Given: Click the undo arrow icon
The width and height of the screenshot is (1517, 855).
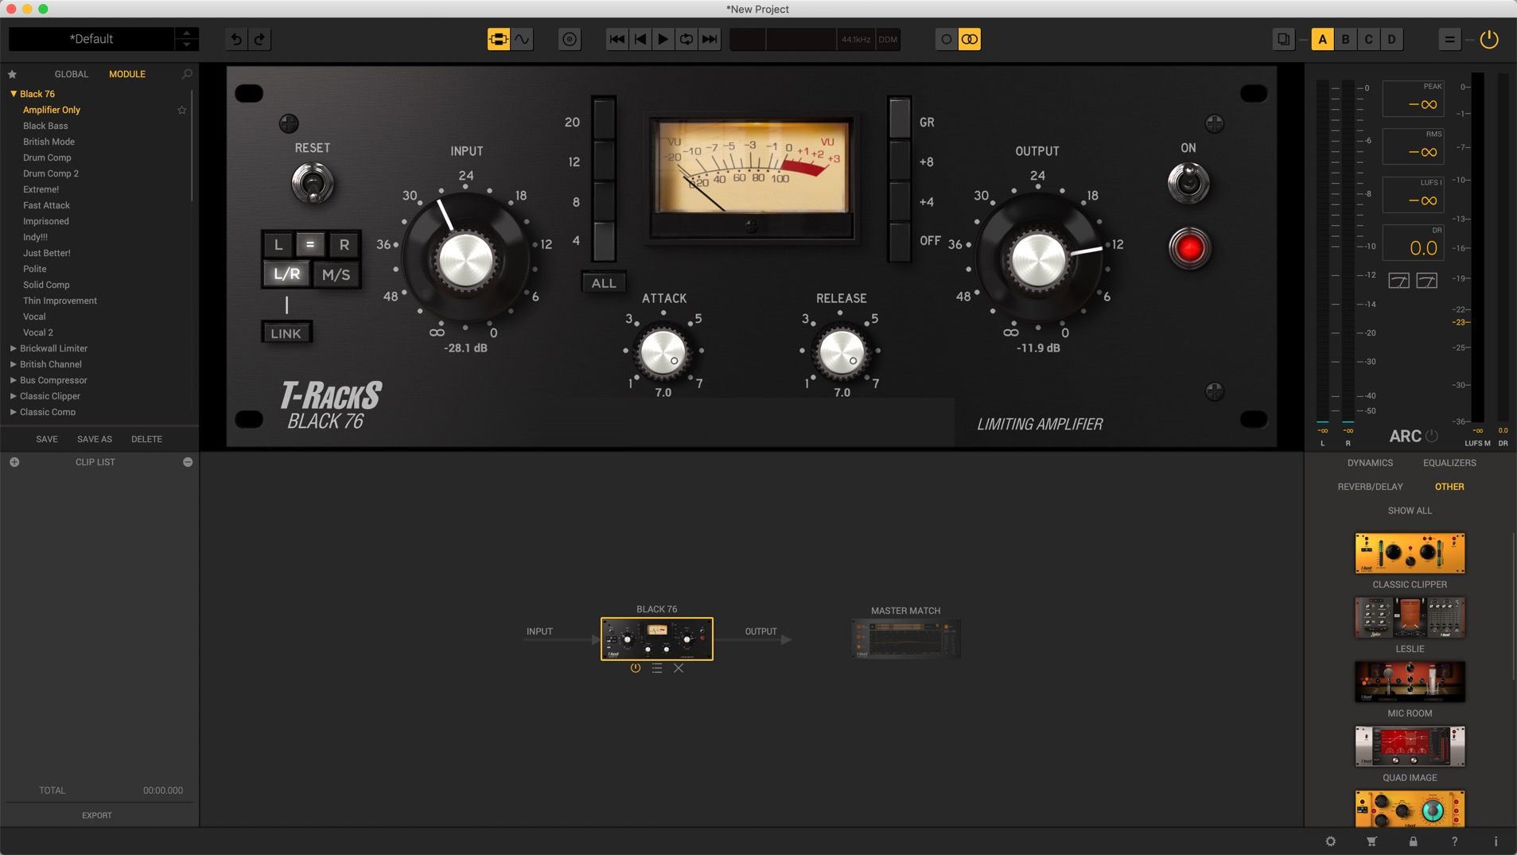Looking at the screenshot, I should [236, 39].
